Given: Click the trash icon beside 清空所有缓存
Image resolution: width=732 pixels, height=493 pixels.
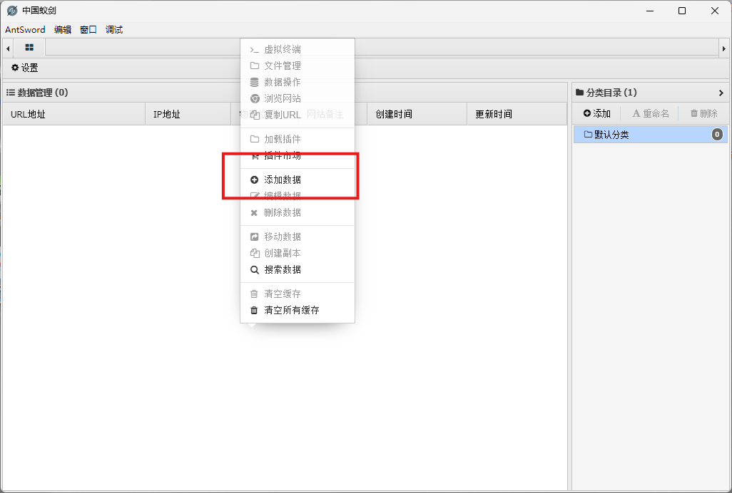Looking at the screenshot, I should click(254, 310).
